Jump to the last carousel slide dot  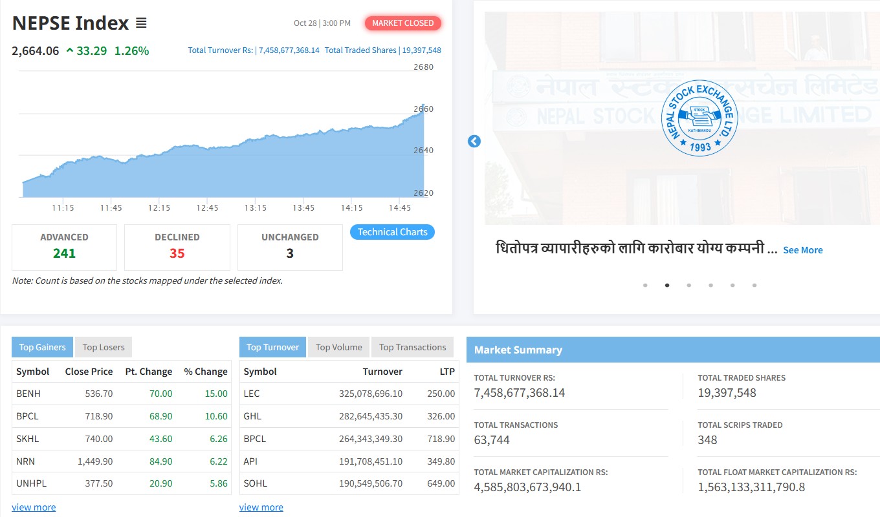[x=754, y=285]
